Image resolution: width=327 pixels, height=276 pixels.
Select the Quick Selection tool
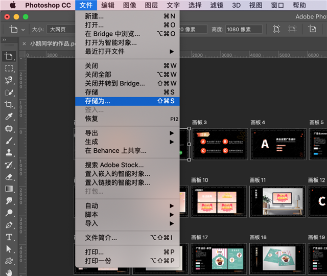pyautogui.click(x=9, y=93)
